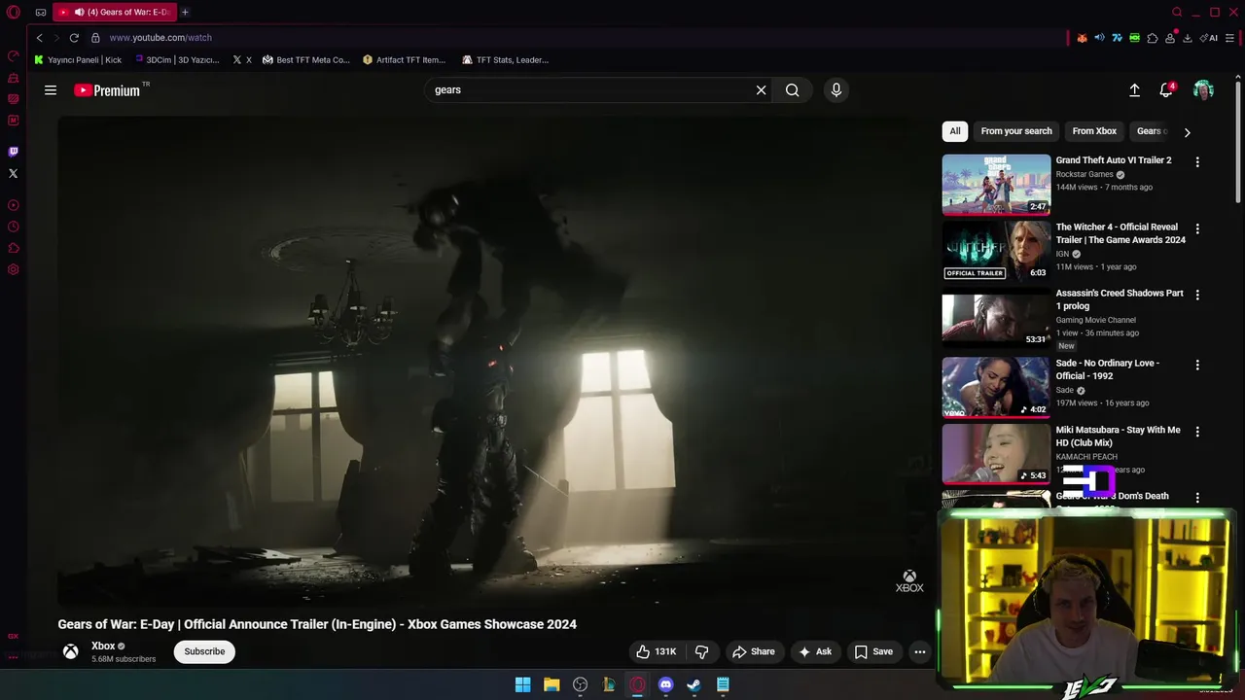Open options menu for The Witcher 4 video

click(1197, 229)
